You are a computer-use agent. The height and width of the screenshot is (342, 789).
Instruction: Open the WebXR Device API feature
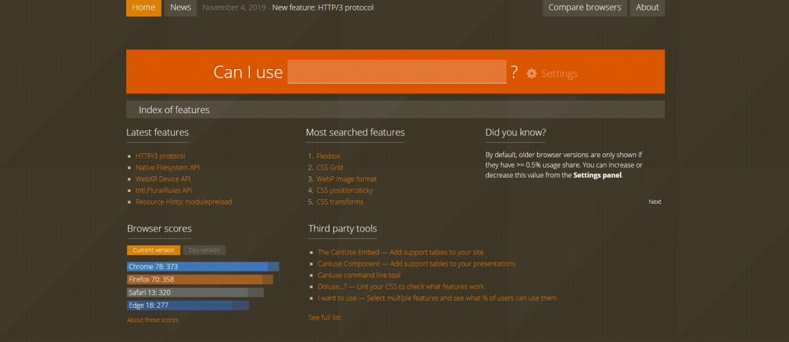click(163, 179)
